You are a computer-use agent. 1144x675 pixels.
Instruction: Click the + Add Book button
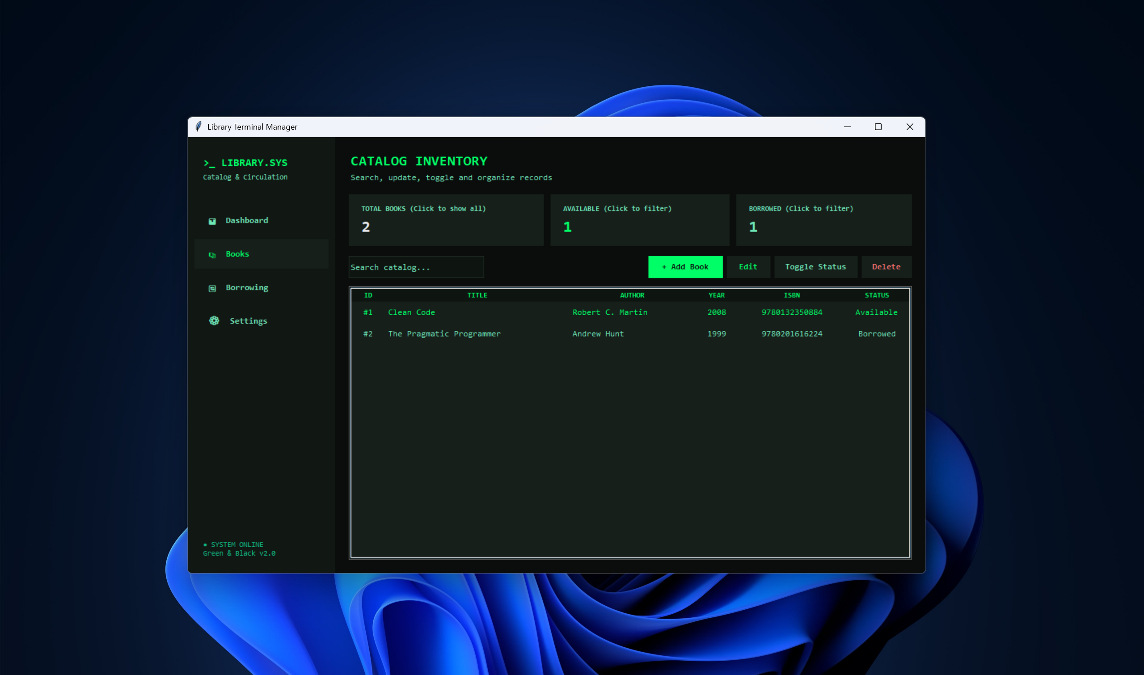click(685, 267)
